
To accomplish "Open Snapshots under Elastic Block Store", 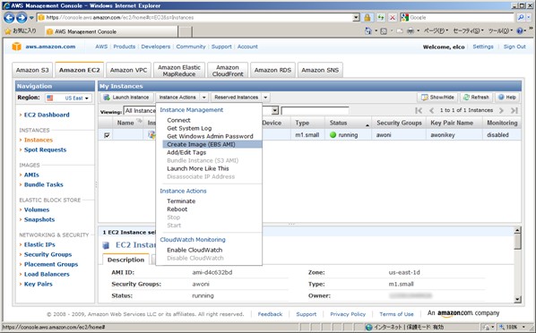I will click(39, 219).
